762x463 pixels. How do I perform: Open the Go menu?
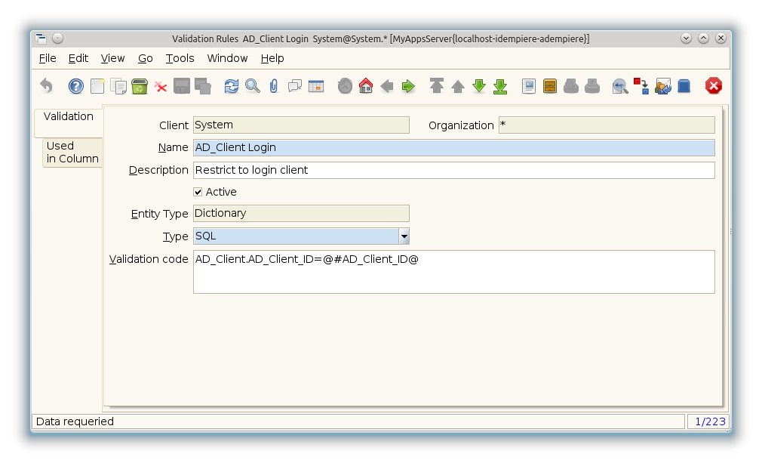tap(145, 58)
